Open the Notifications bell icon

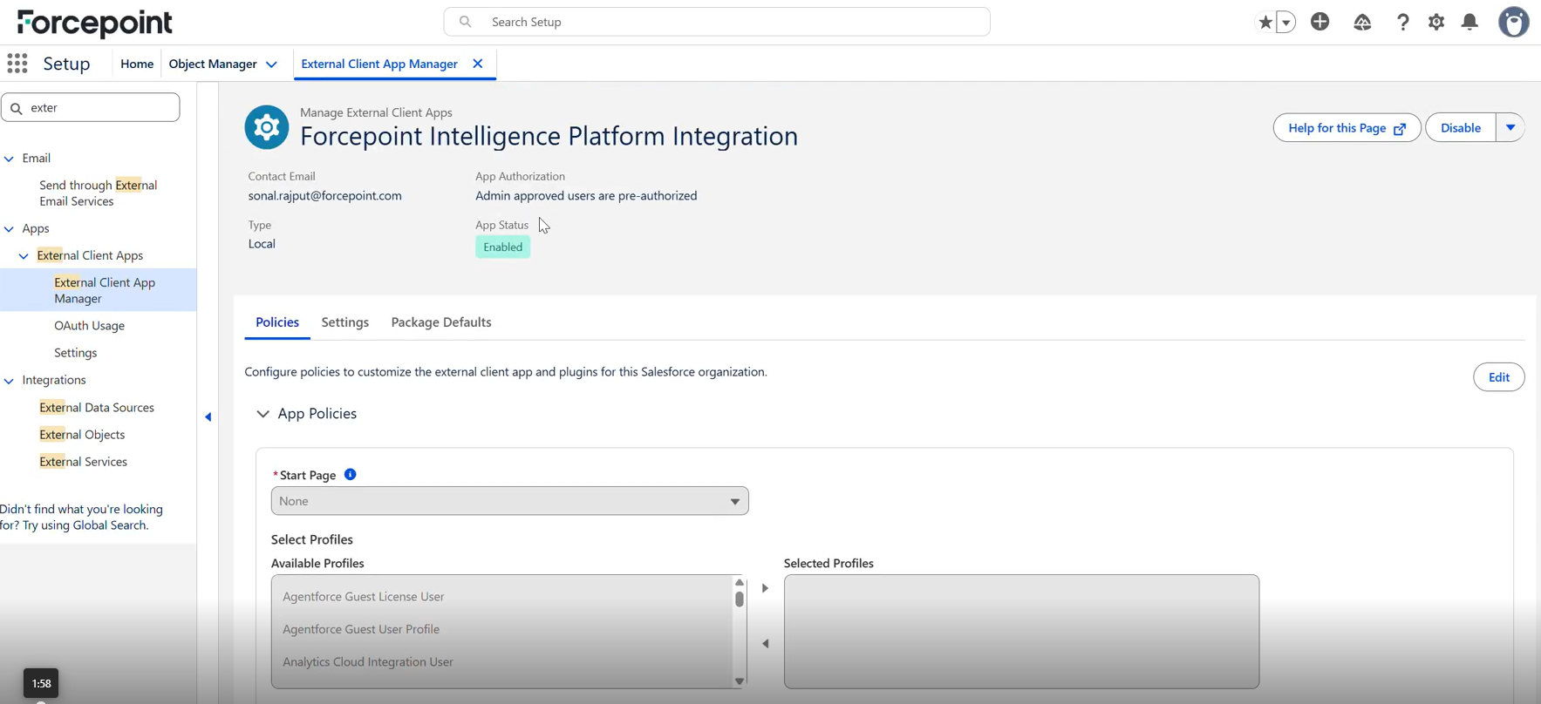1470,22
